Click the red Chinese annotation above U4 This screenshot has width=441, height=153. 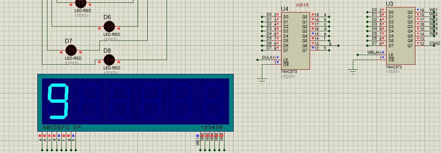click(x=302, y=5)
